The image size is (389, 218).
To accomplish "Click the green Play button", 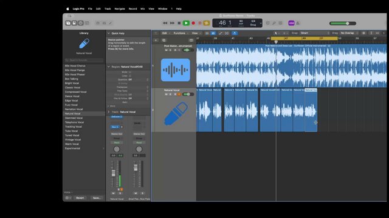I will 186,23.
